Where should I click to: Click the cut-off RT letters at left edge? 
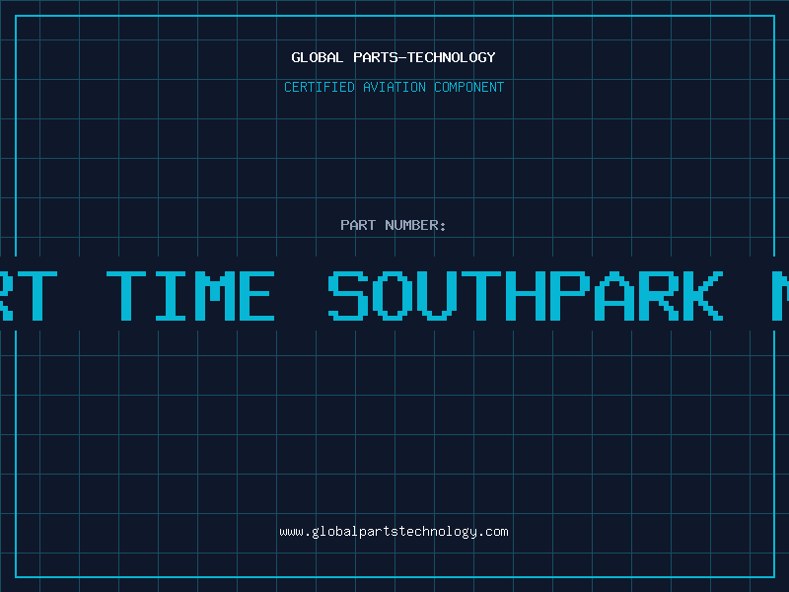[x=29, y=296]
